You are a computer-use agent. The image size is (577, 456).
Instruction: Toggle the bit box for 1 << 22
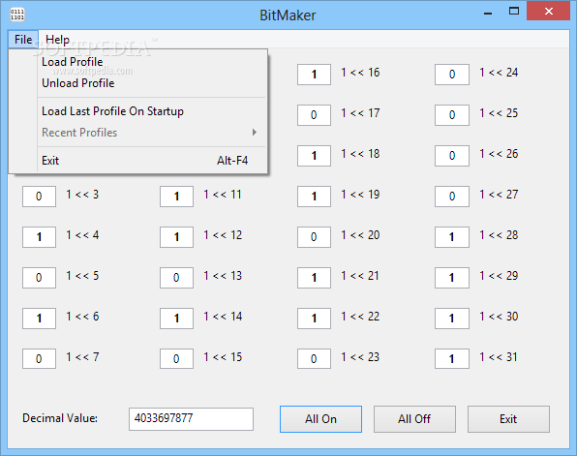coord(314,319)
